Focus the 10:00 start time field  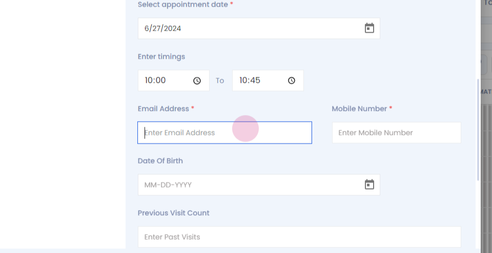tap(174, 80)
